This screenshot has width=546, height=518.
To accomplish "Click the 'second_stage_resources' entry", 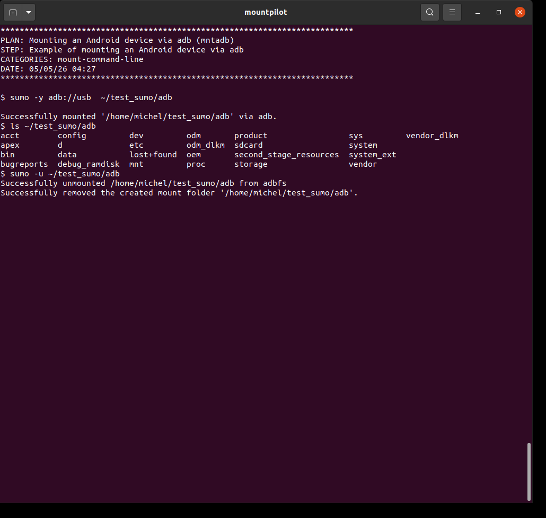I will pos(286,155).
